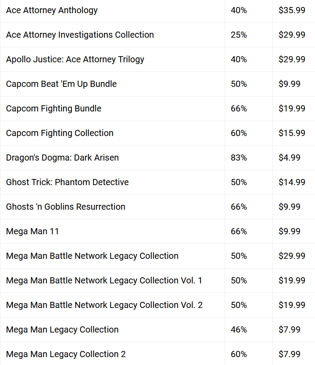Click the $4.99 price for Dragon's Dogma
Screen dimensions: 315x365
[x=290, y=157]
